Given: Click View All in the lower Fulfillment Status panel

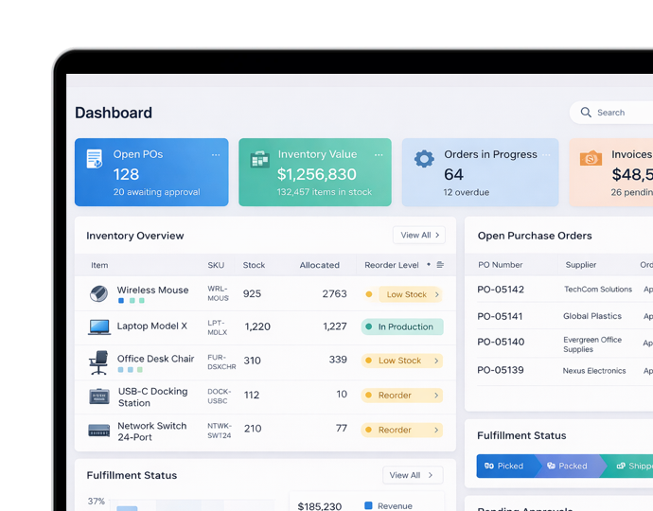Looking at the screenshot, I should click(413, 475).
